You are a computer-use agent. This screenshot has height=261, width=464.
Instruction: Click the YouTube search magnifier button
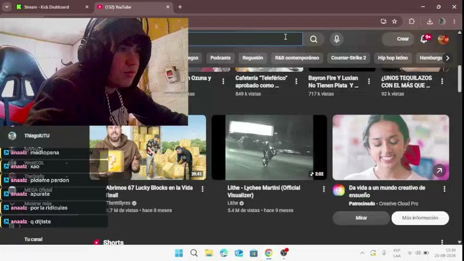click(x=314, y=39)
